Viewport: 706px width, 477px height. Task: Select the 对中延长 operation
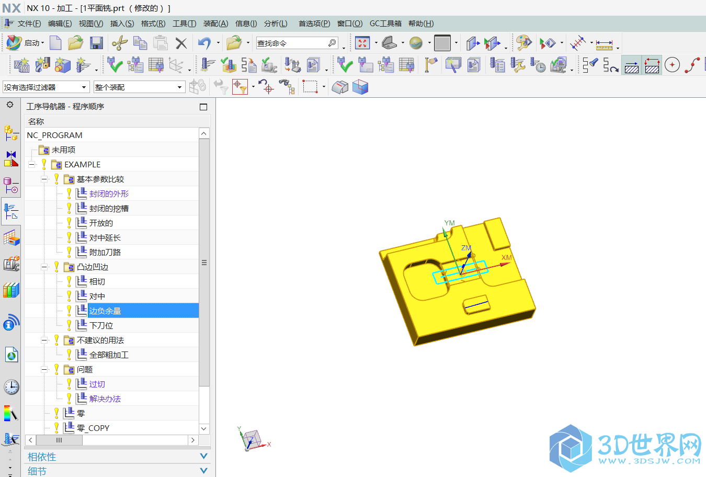pos(105,237)
